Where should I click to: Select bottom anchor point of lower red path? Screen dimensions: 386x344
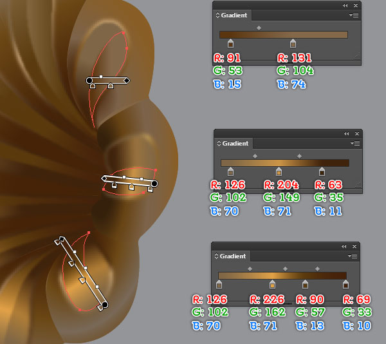pos(80,310)
